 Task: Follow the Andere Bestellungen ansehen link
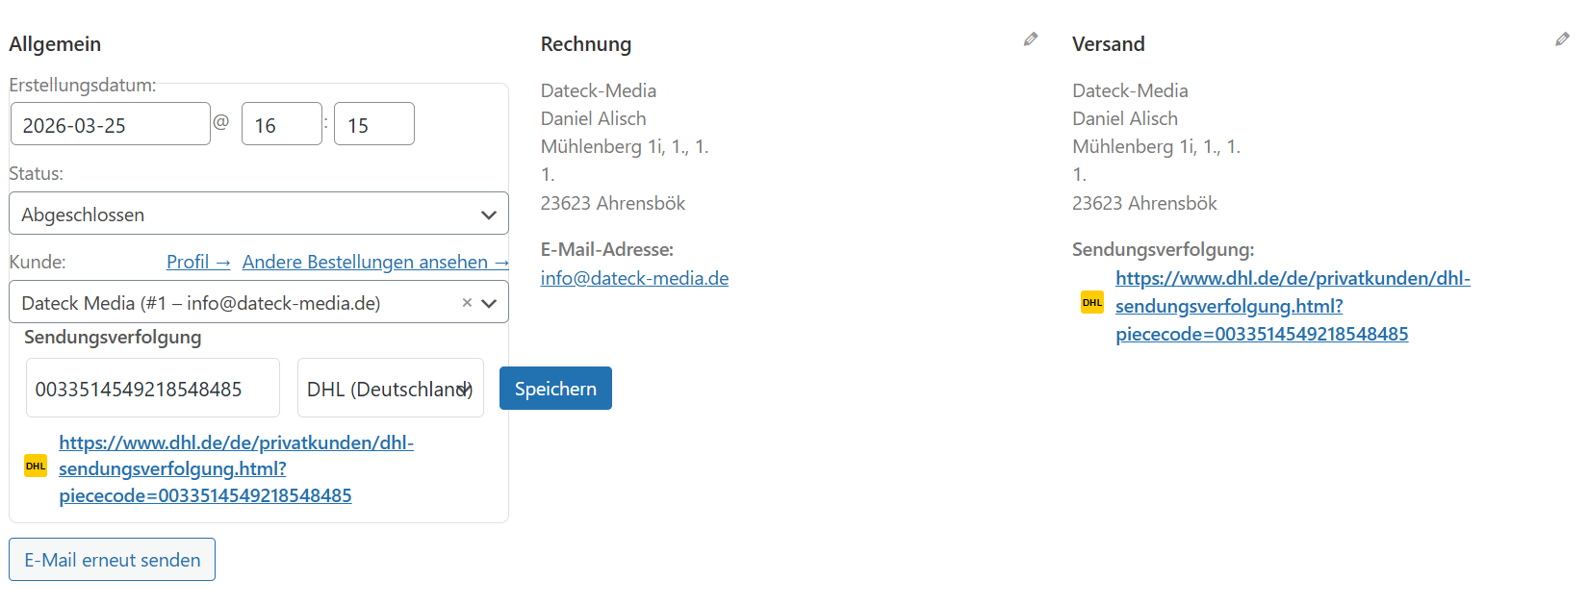[x=374, y=262]
